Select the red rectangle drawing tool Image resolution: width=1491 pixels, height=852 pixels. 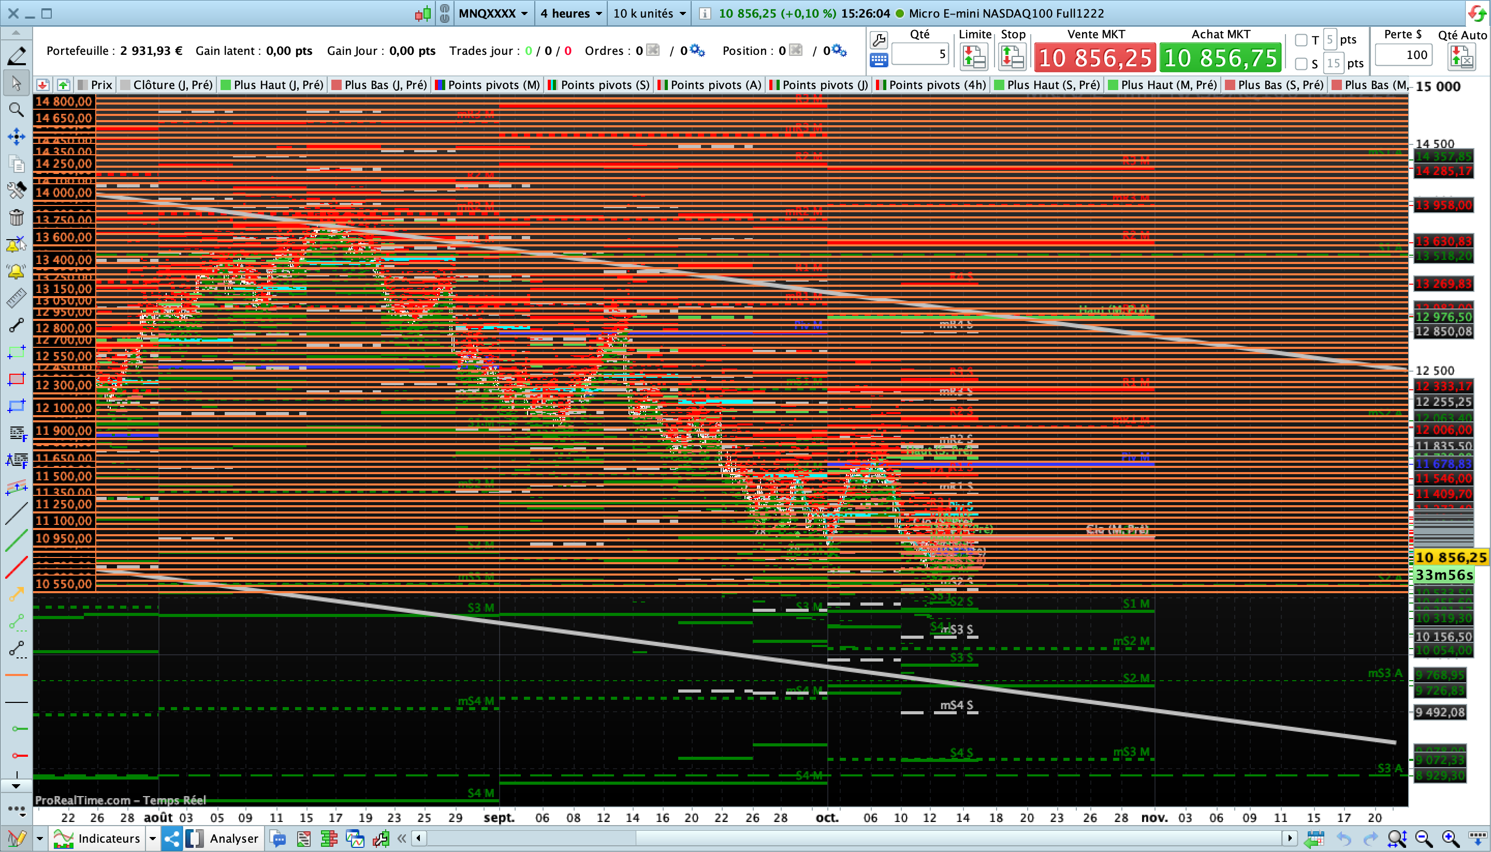(x=16, y=378)
